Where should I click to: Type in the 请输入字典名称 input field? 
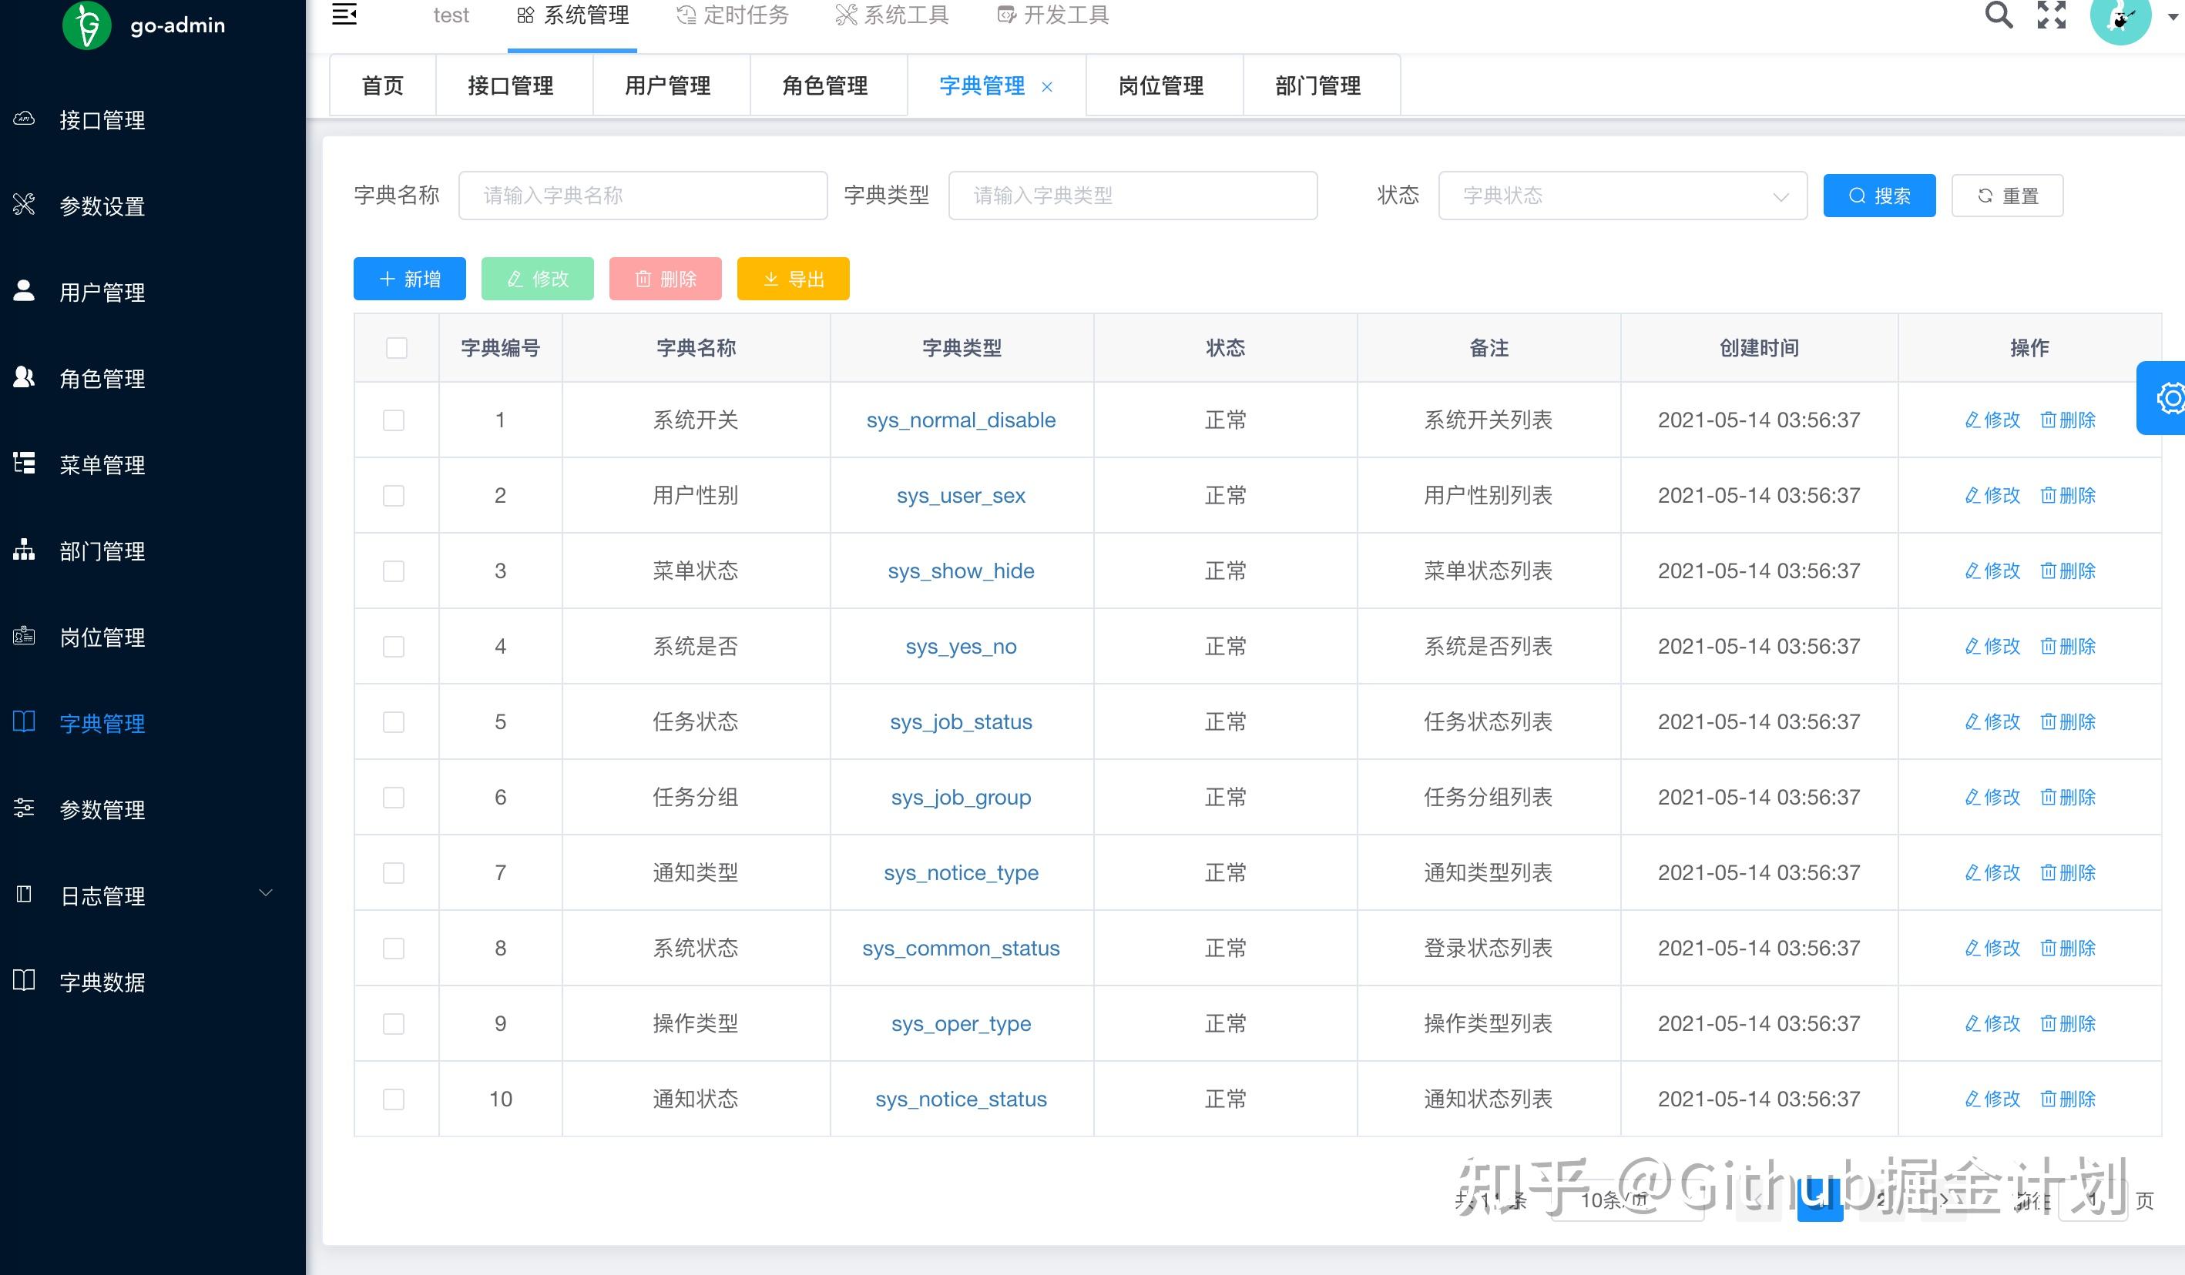pyautogui.click(x=643, y=195)
